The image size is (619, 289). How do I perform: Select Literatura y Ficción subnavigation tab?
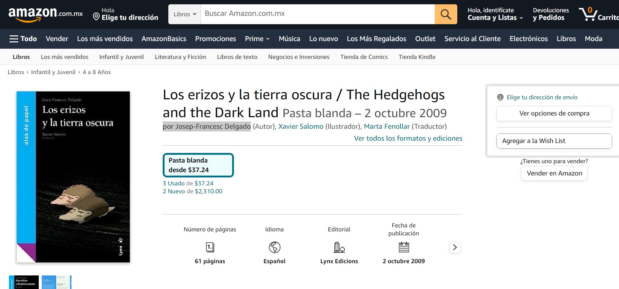(180, 57)
